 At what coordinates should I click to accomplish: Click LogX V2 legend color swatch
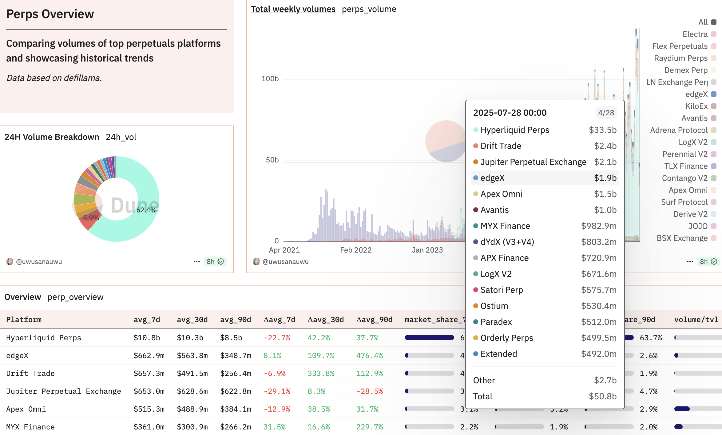[x=714, y=142]
